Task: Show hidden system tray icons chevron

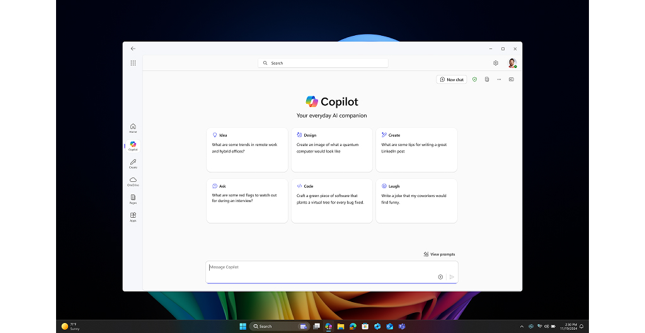Action: pos(522,327)
